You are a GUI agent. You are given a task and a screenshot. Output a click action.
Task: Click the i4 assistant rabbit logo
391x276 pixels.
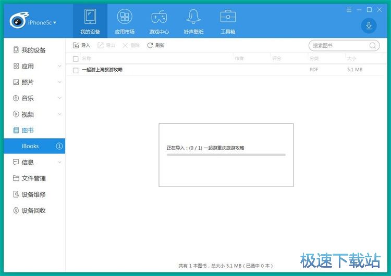(x=19, y=20)
